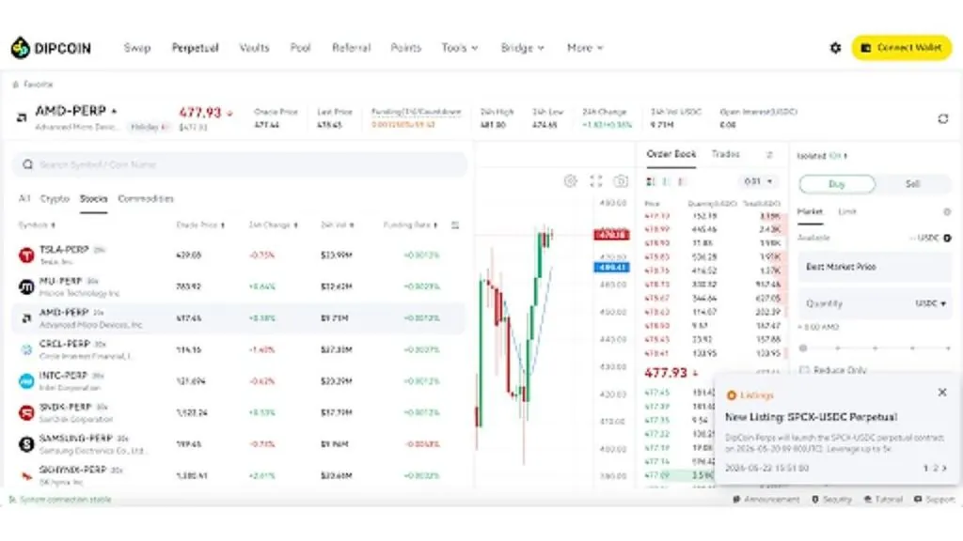Filter symbols by Crypto tab

coord(55,199)
